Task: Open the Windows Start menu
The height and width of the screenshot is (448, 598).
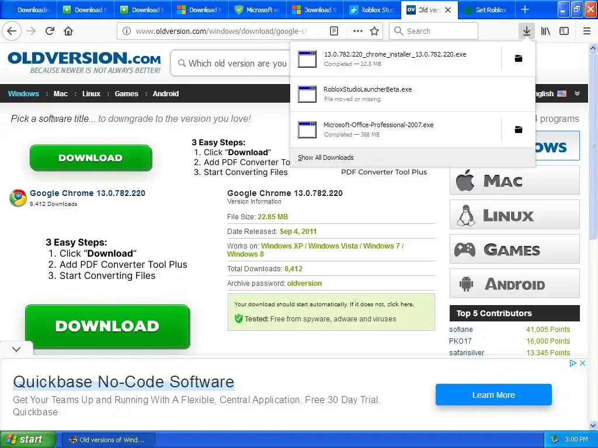Action: [28, 439]
